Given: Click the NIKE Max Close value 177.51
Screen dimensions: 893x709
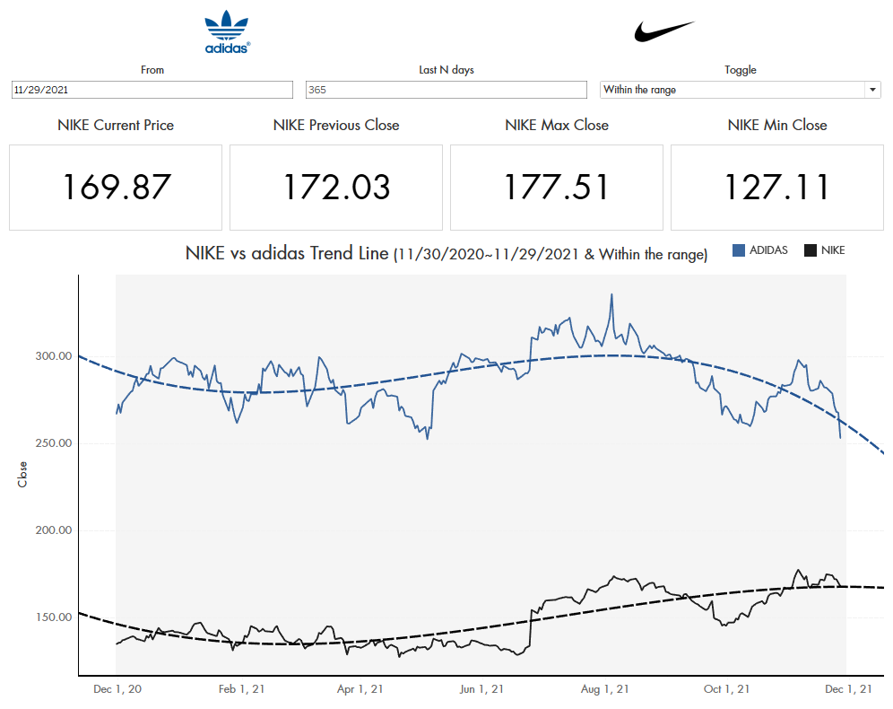Looking at the screenshot, I should coord(557,187).
